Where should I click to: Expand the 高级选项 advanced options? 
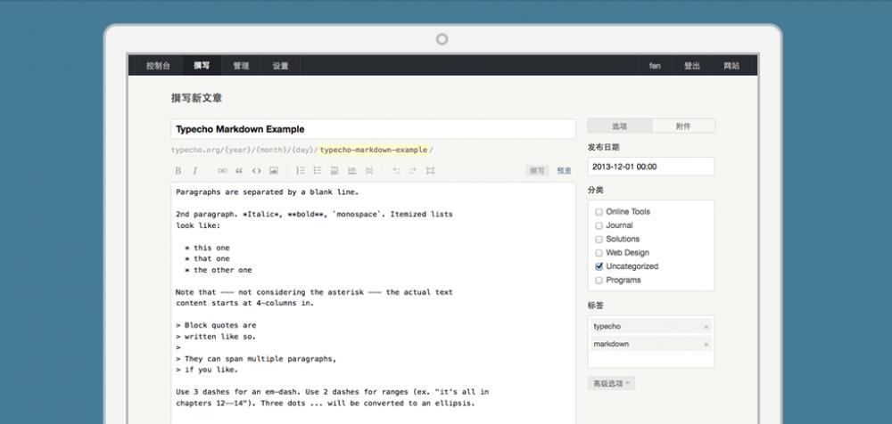(611, 384)
